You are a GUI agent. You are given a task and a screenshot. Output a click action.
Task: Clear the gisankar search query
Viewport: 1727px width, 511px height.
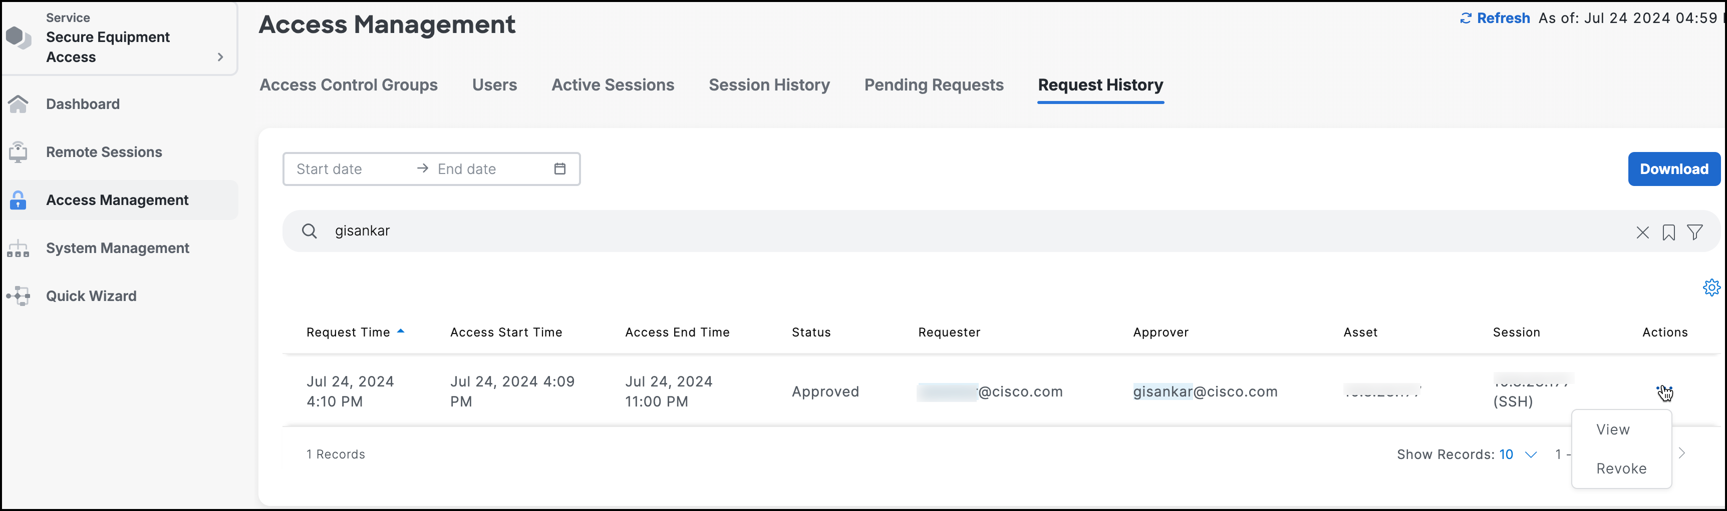coord(1642,232)
